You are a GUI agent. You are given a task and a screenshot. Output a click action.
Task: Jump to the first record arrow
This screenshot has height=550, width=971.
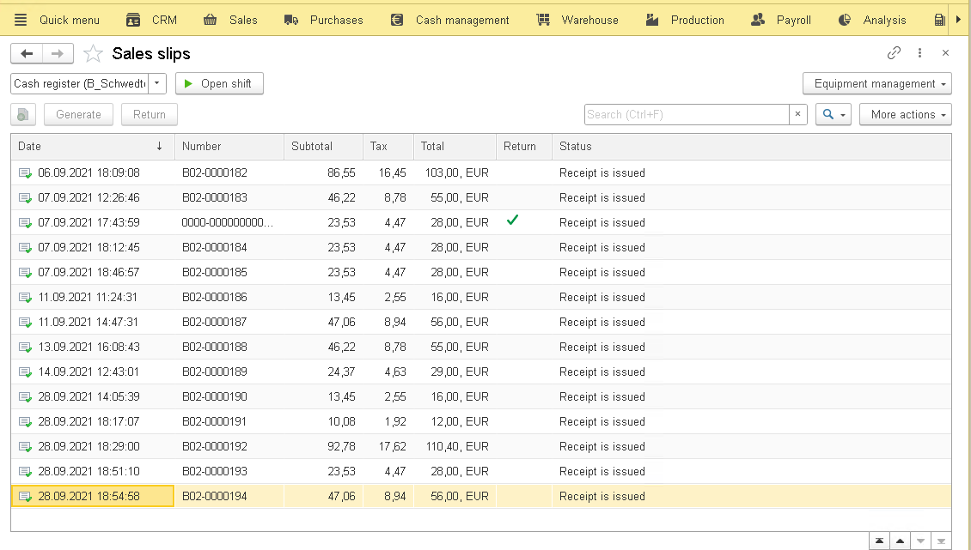pyautogui.click(x=879, y=541)
